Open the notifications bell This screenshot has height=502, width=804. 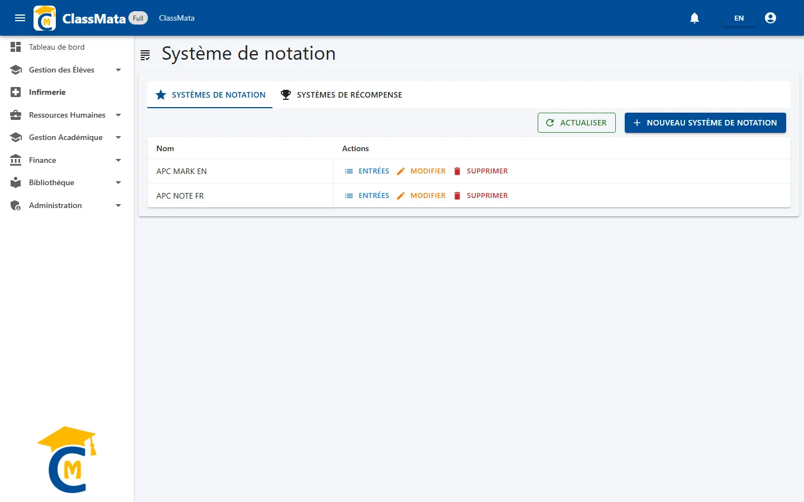(695, 18)
